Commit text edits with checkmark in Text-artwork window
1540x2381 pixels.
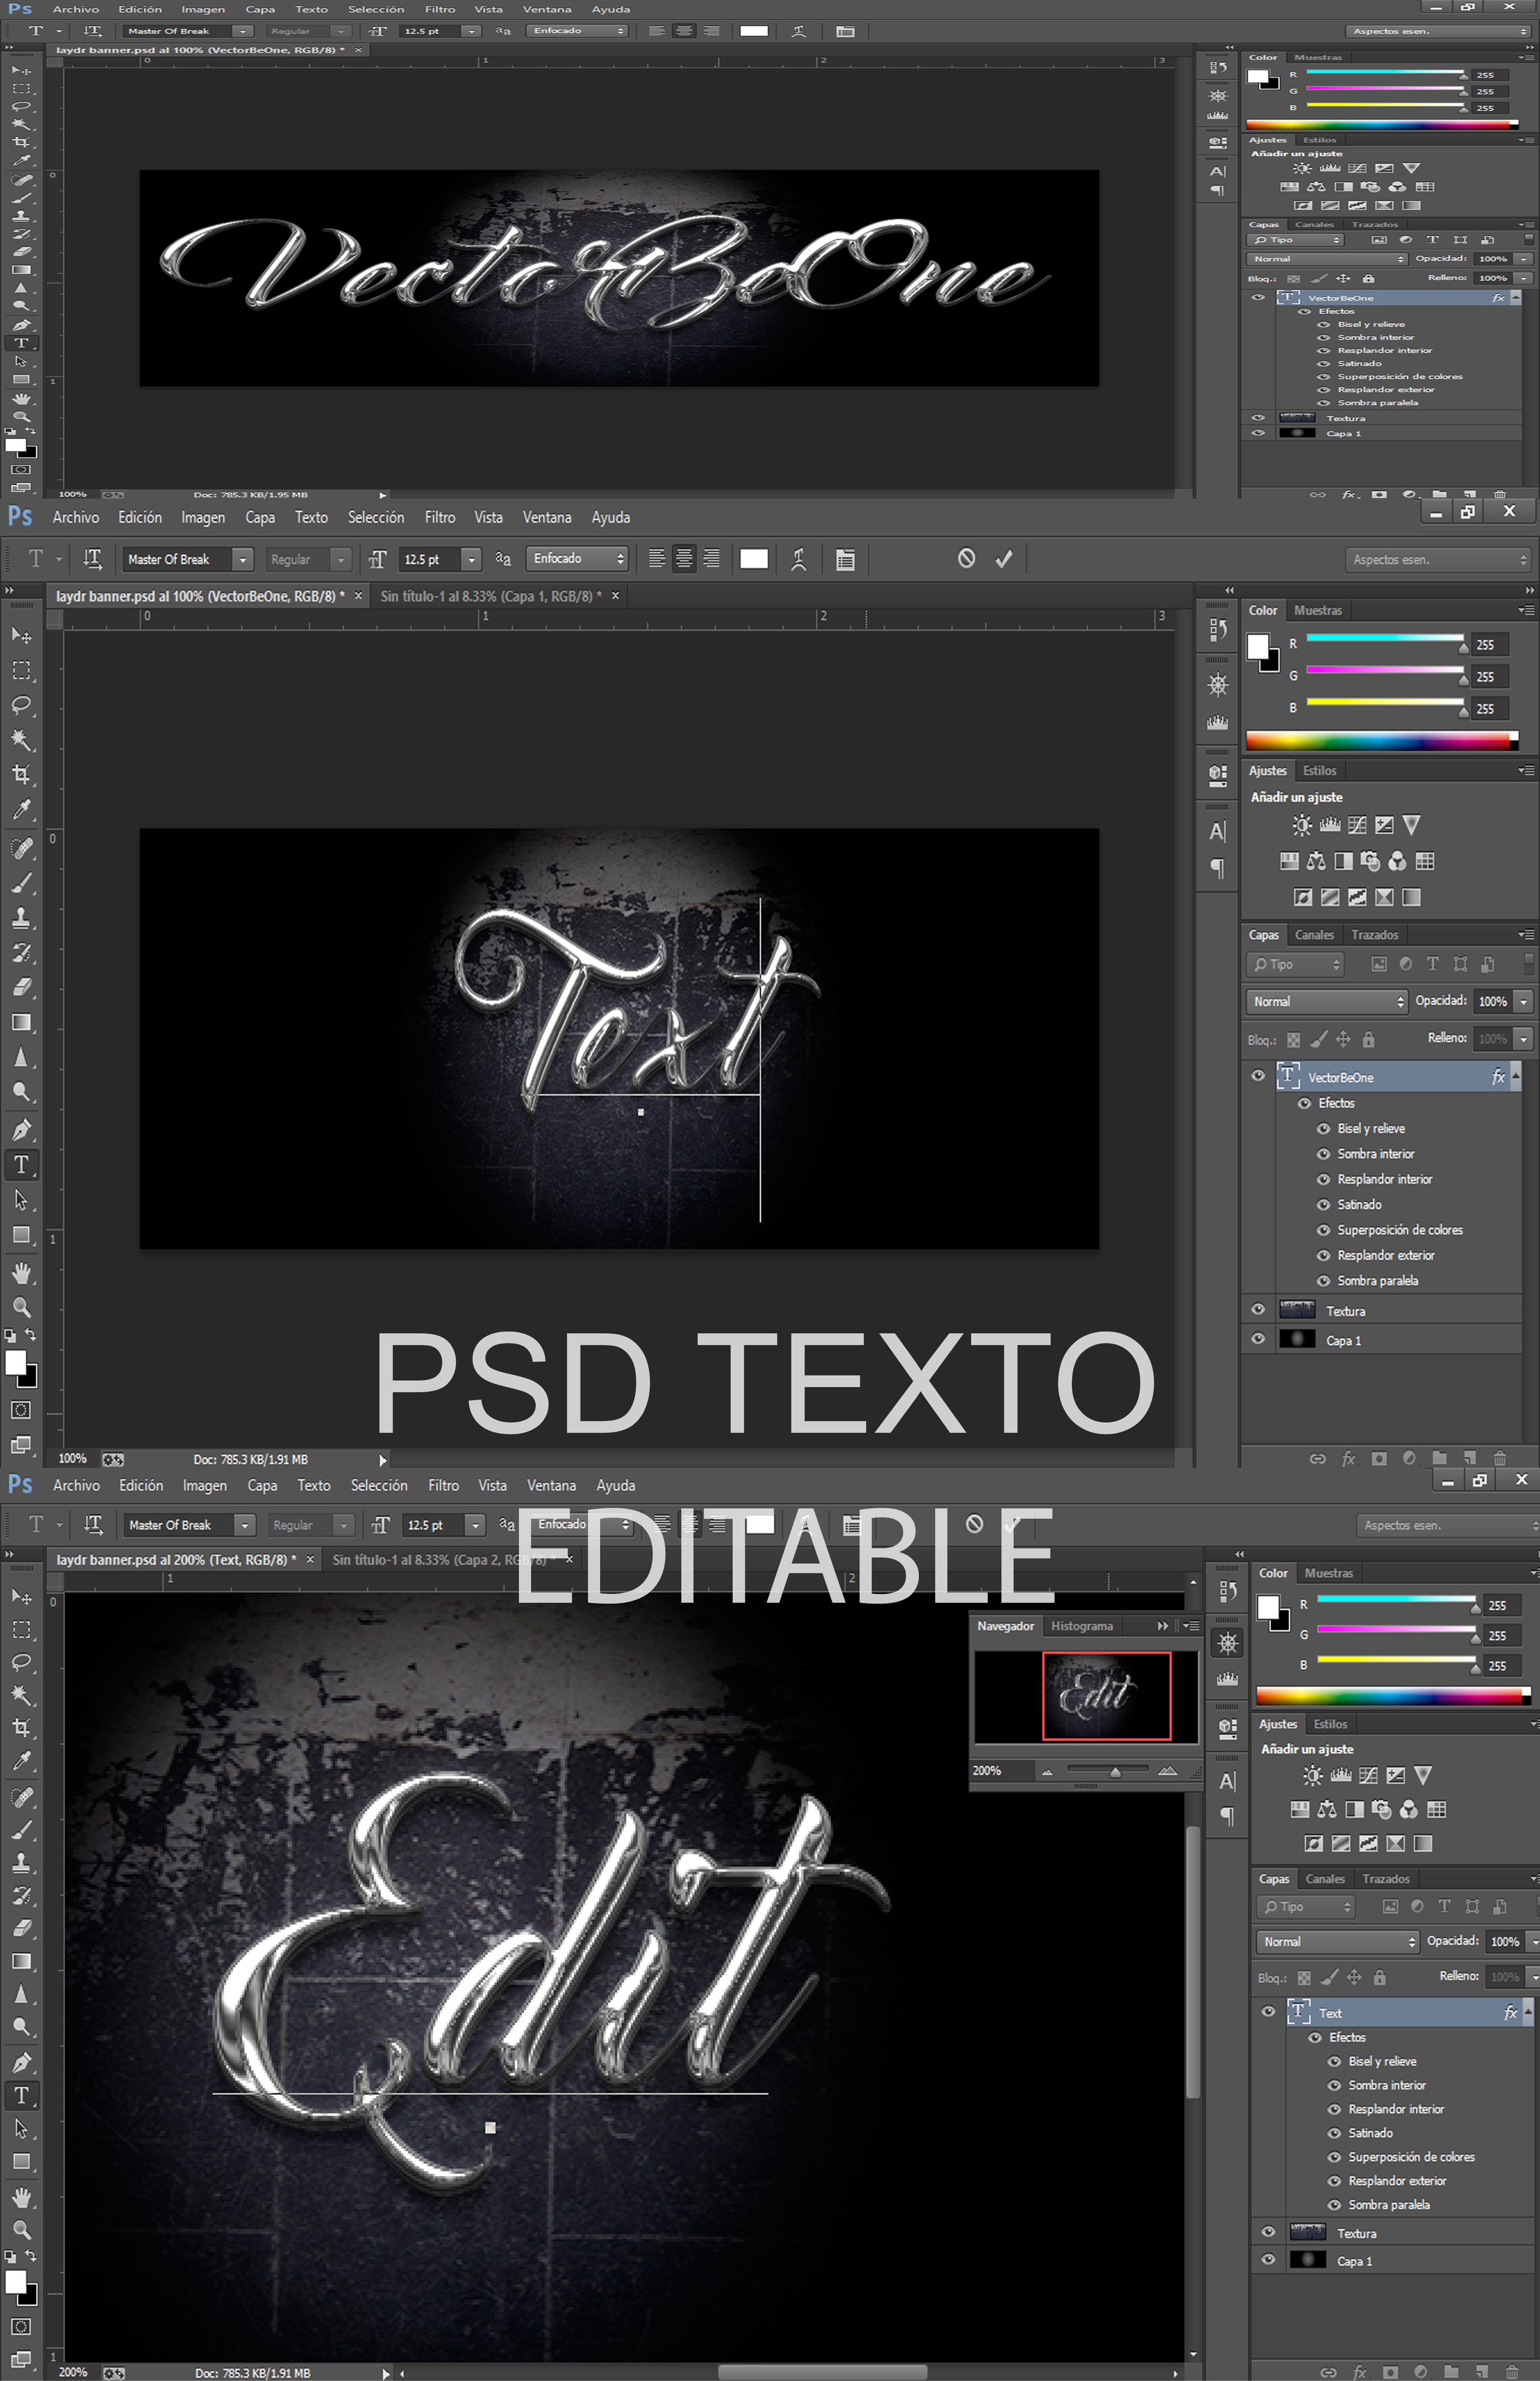pyautogui.click(x=1004, y=559)
